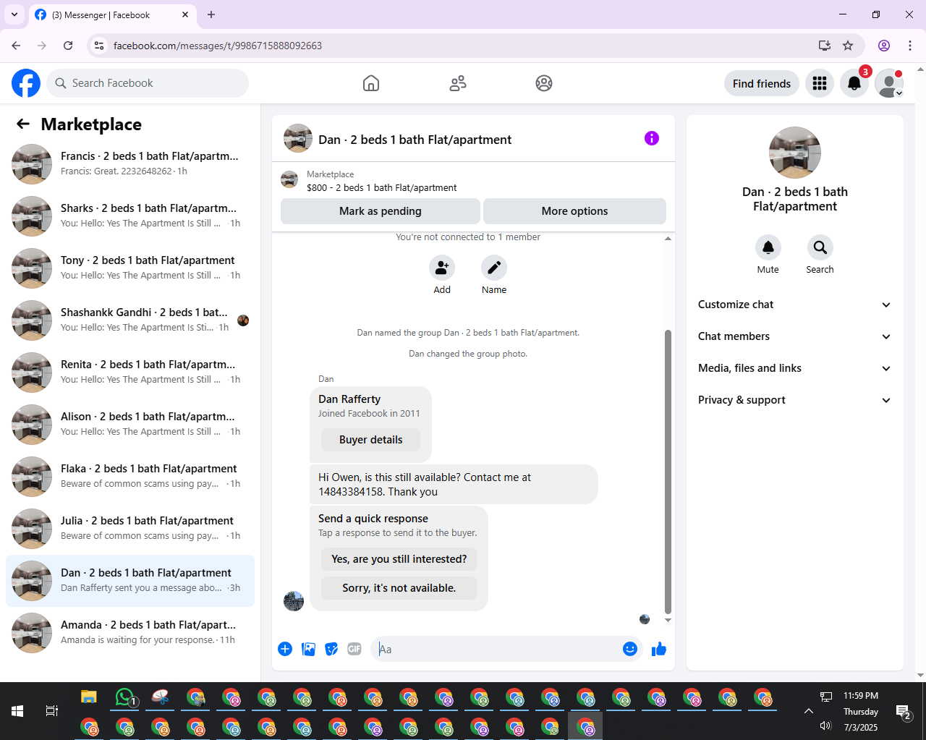
Task: Open conversation information purple icon
Action: click(x=652, y=138)
